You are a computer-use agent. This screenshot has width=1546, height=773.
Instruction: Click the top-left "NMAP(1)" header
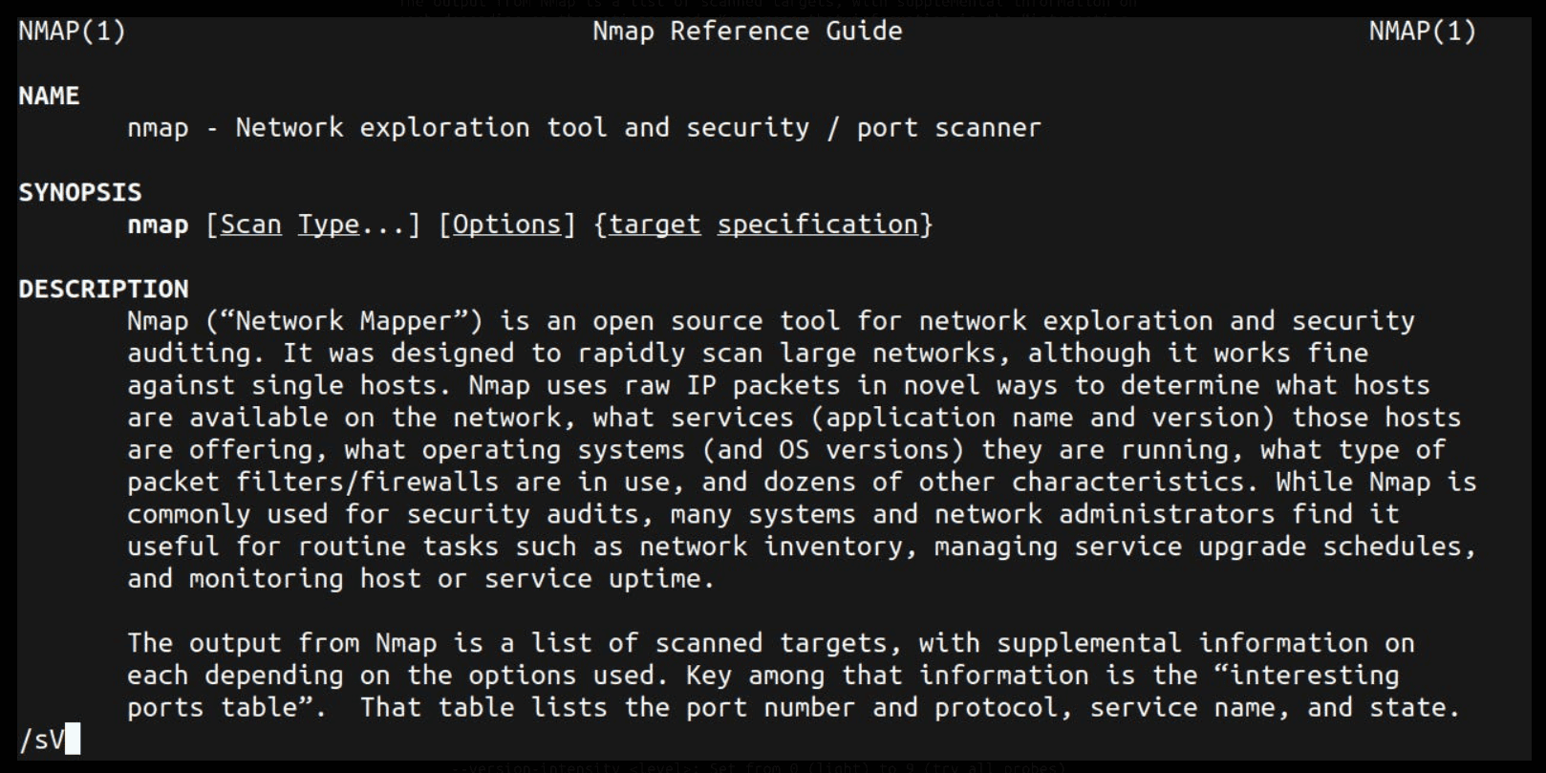click(72, 32)
